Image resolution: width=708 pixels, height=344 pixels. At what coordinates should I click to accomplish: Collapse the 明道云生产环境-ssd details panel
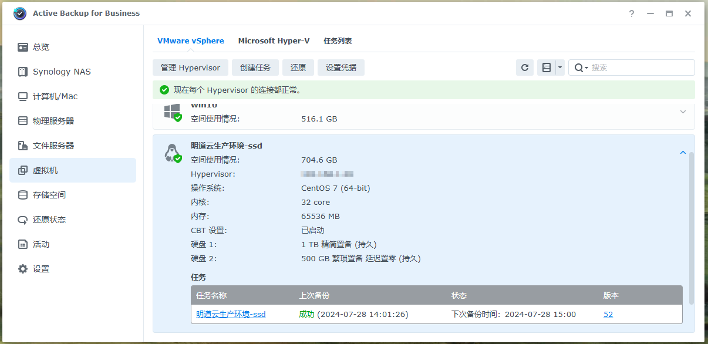(683, 153)
